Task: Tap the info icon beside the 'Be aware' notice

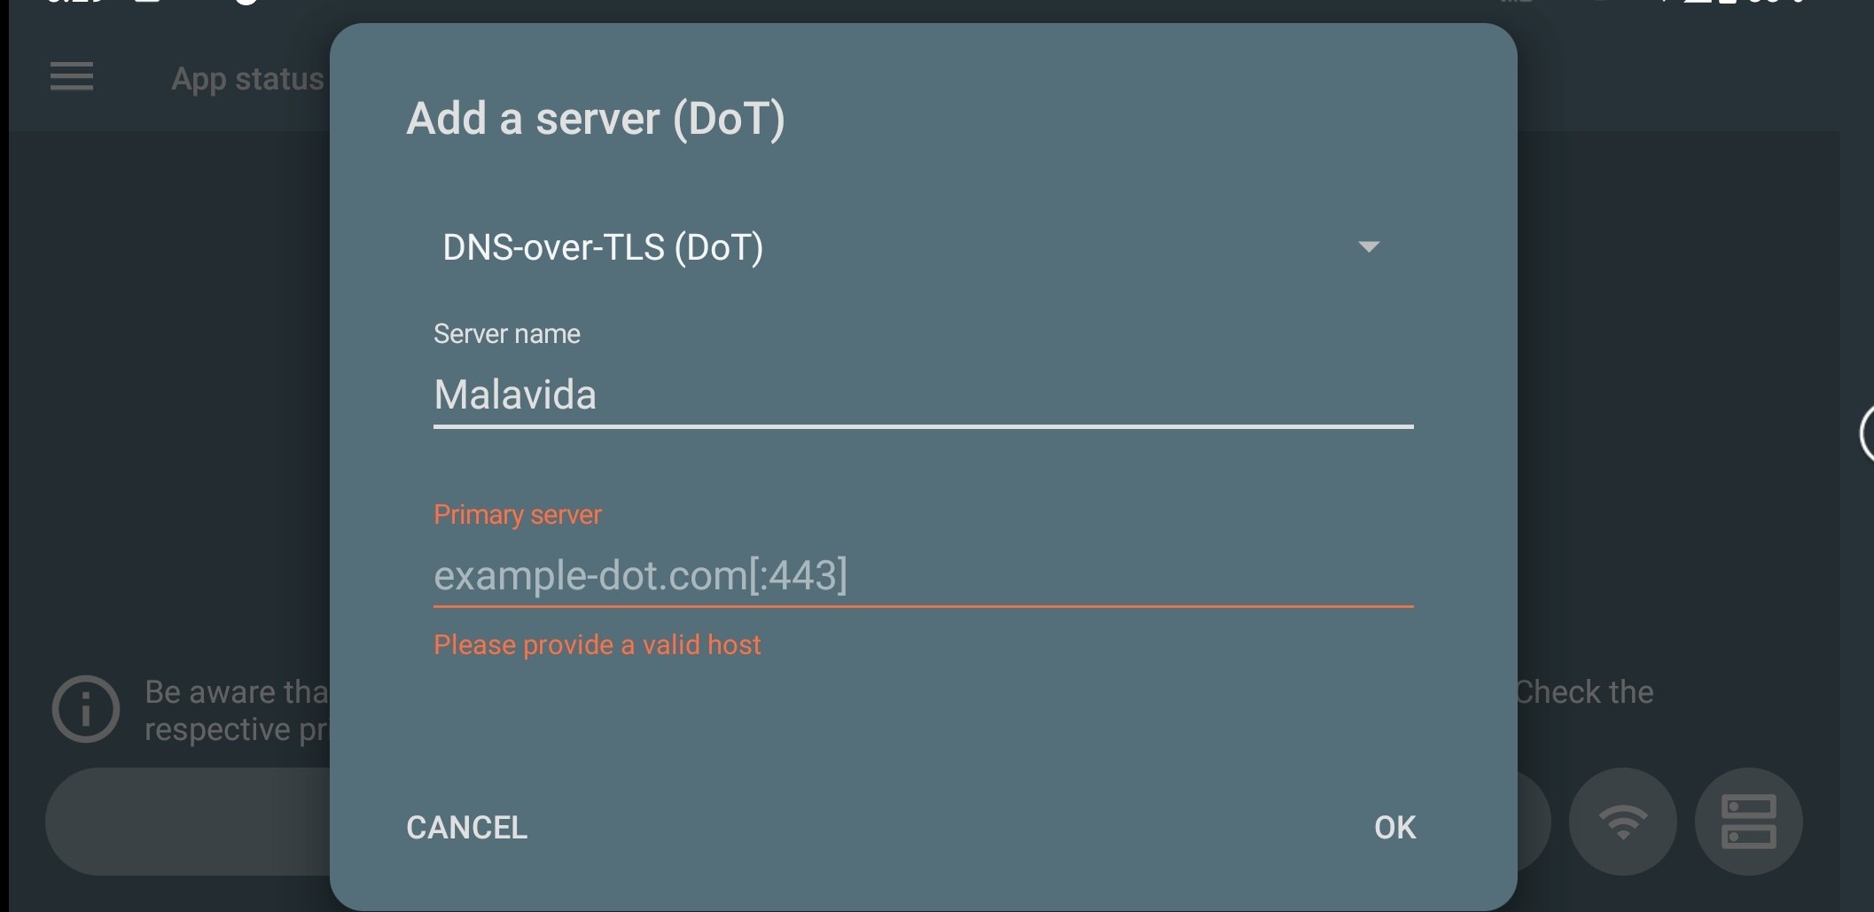Action: click(x=86, y=709)
